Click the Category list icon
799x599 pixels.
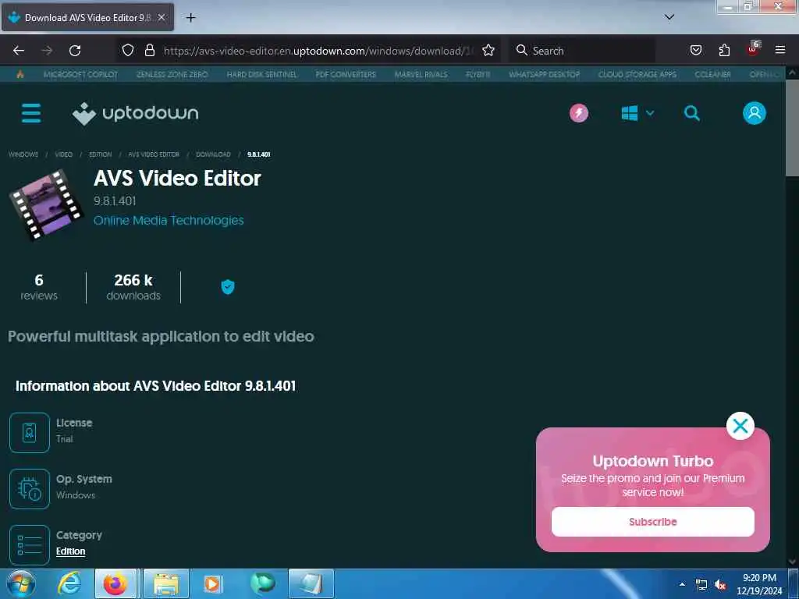click(30, 545)
